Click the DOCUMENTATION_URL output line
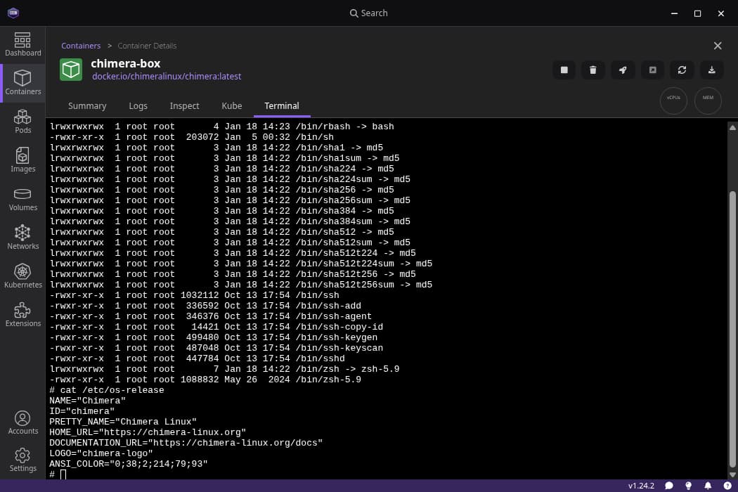The image size is (738, 492). 186,443
